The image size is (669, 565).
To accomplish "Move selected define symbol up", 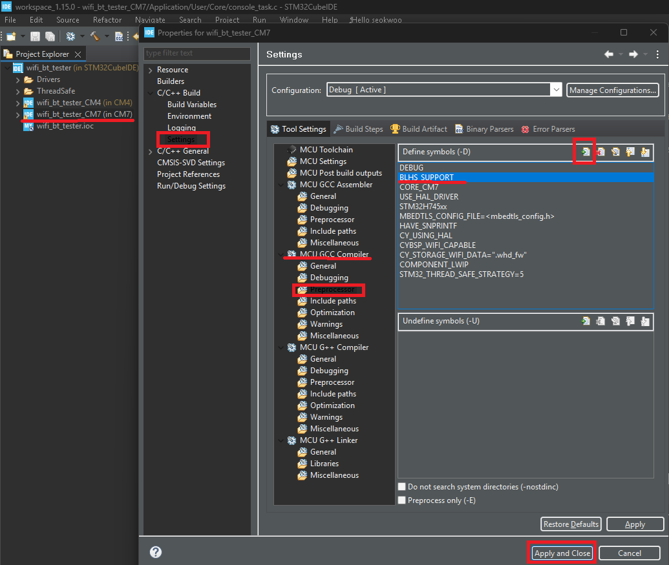I will point(630,152).
